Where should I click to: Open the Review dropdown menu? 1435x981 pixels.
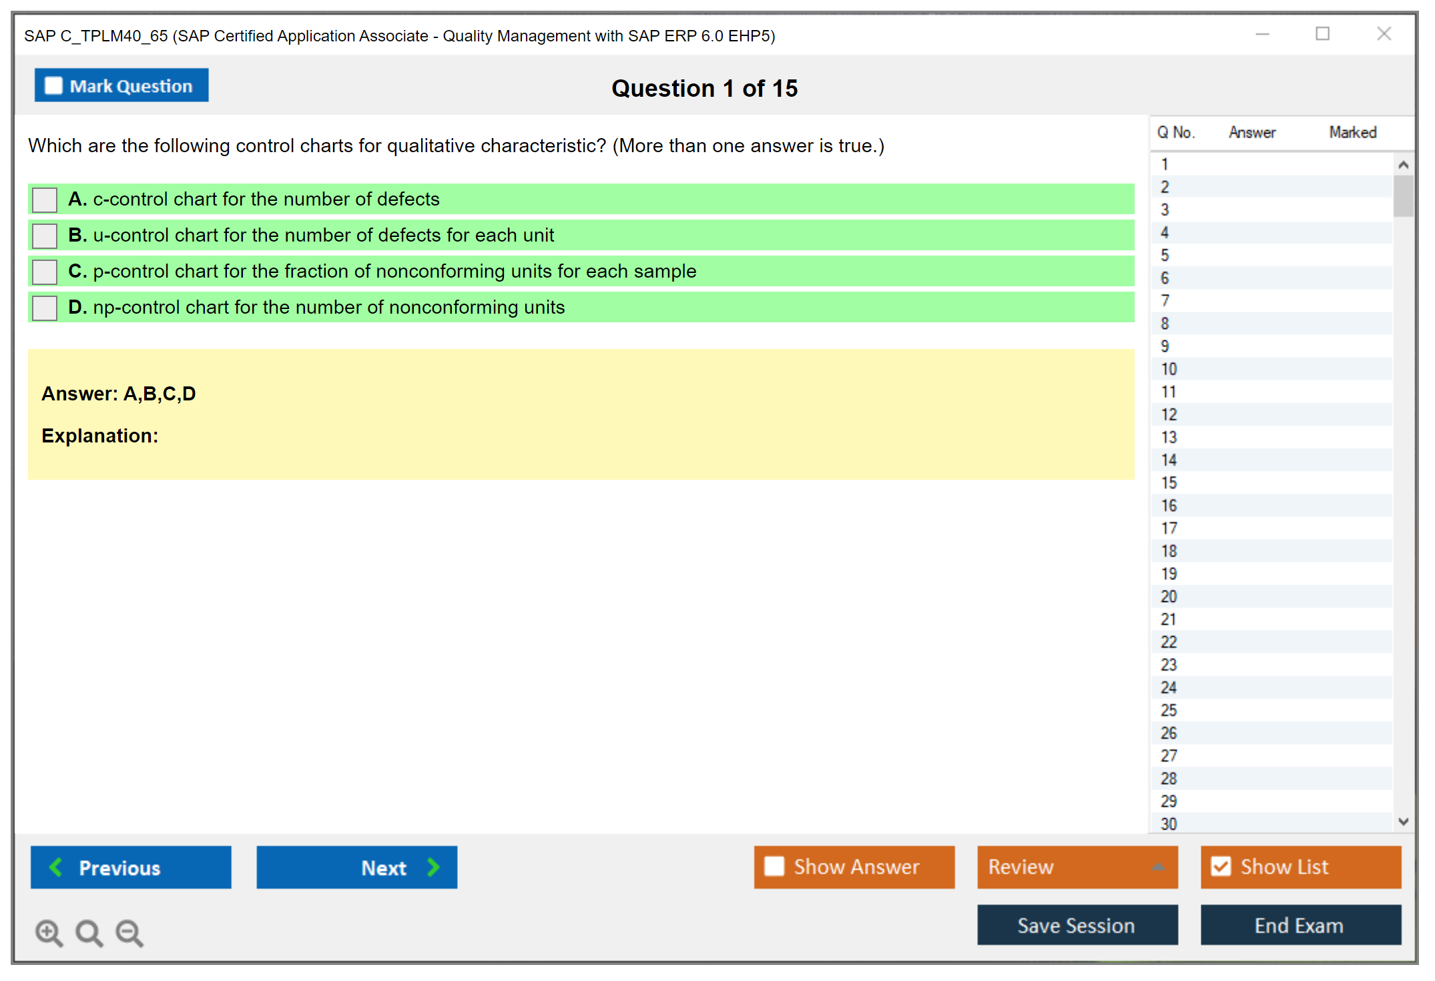coord(1158,867)
